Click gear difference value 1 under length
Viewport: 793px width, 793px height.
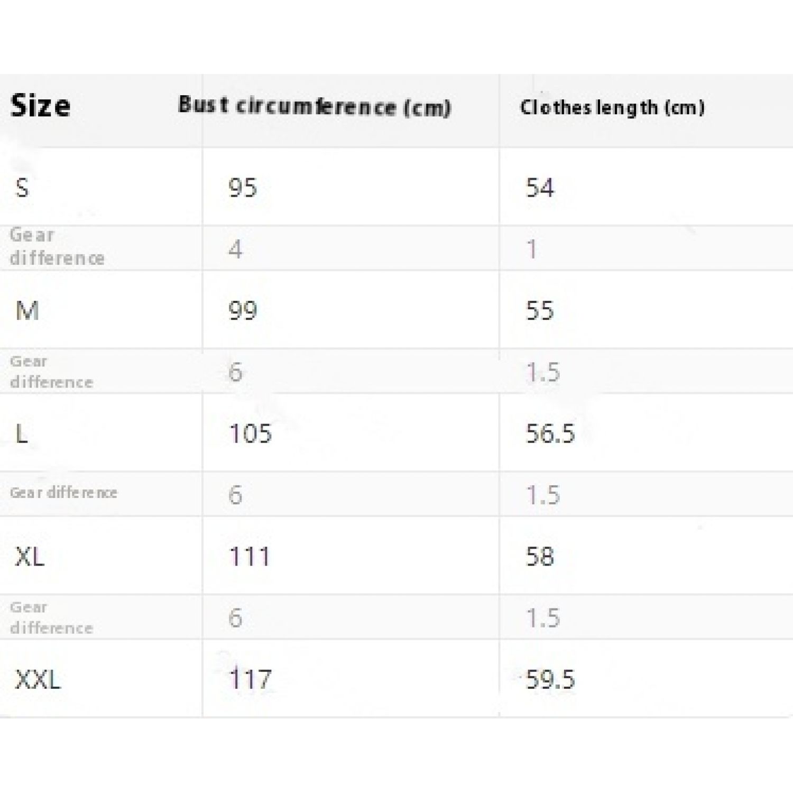click(x=532, y=249)
